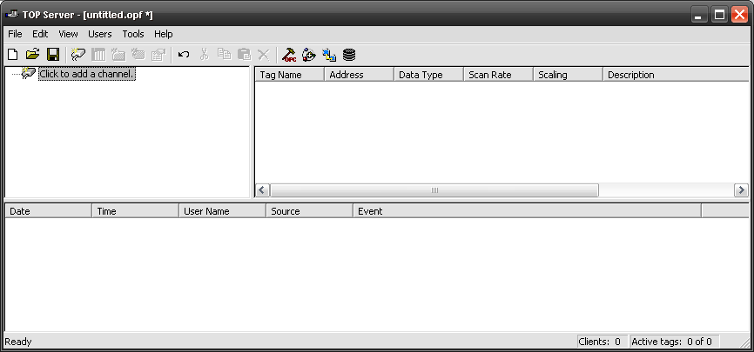Sort by the Tag Name column header
This screenshot has height=352, width=754.
[x=289, y=75]
